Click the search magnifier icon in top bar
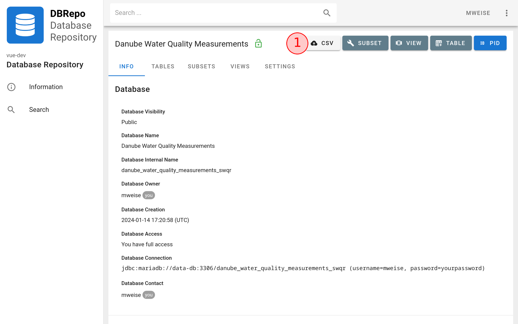The image size is (518, 324). 327,13
